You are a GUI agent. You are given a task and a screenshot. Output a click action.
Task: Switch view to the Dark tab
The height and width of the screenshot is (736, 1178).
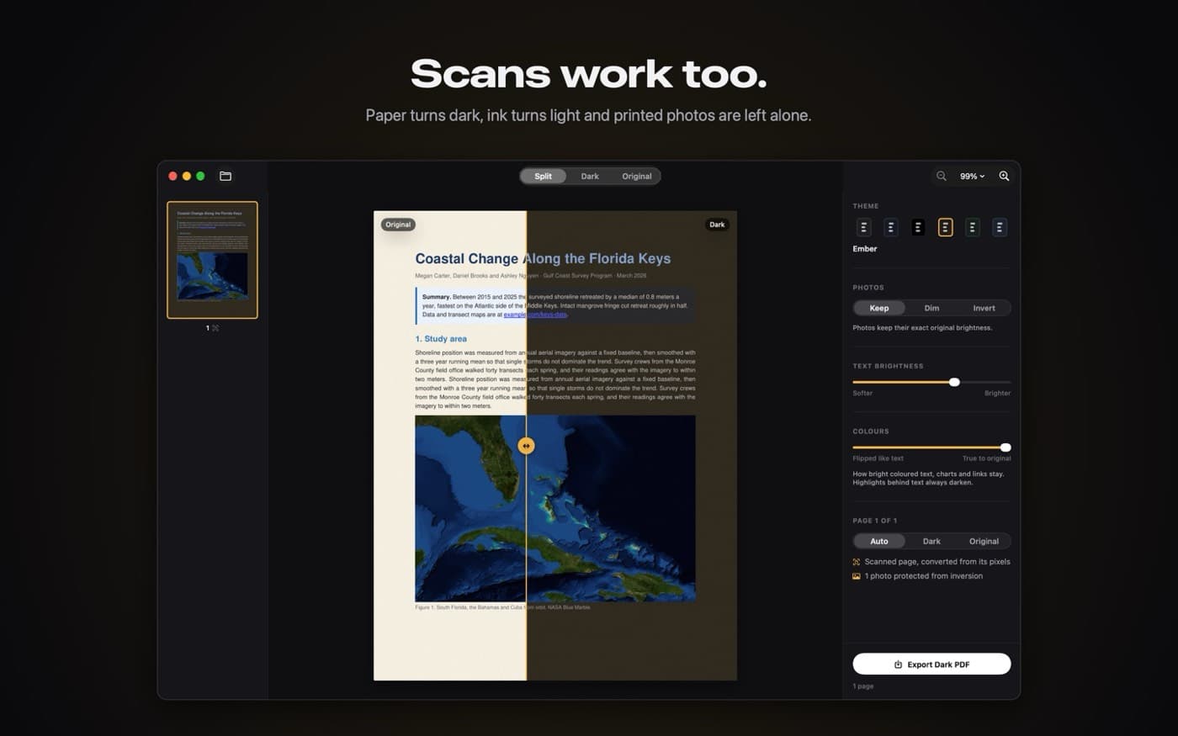590,176
